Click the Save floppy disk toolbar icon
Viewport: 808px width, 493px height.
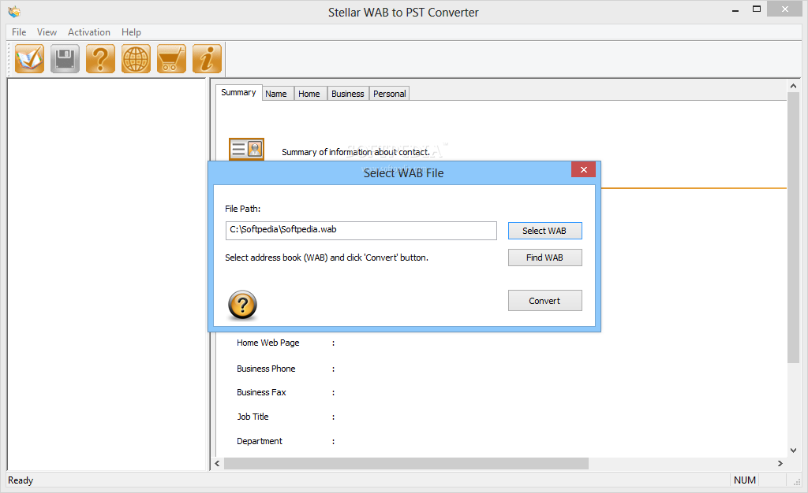65,58
